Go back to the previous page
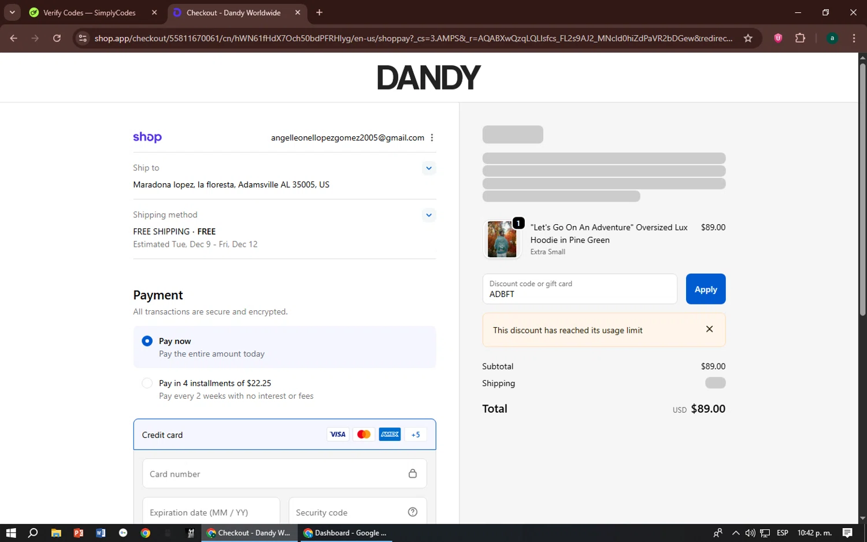 [x=14, y=38]
